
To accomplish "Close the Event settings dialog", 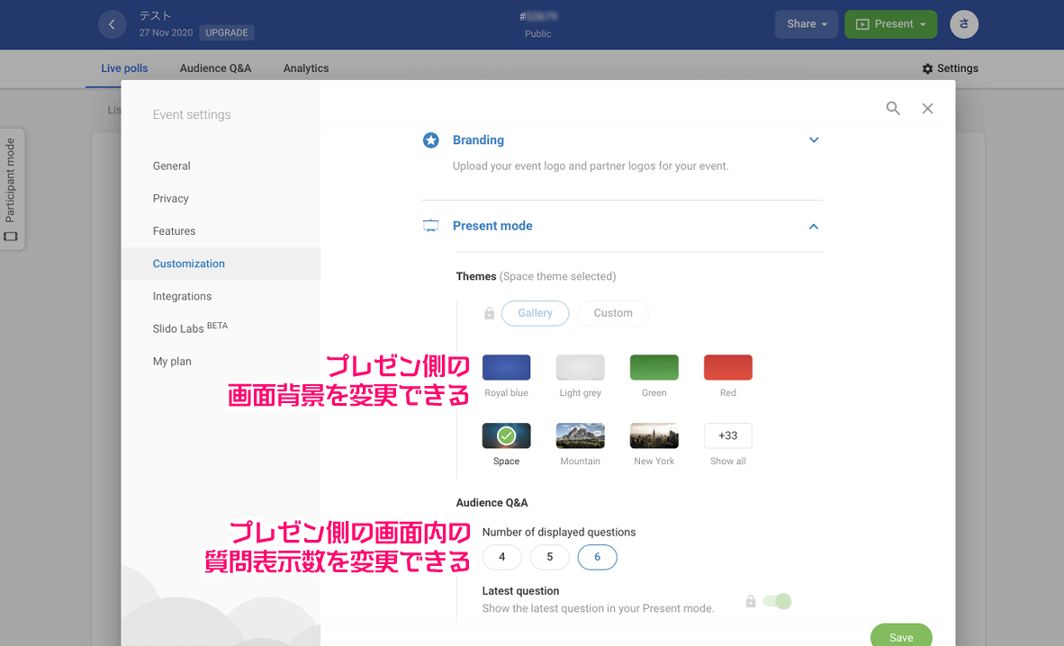I will tap(927, 109).
